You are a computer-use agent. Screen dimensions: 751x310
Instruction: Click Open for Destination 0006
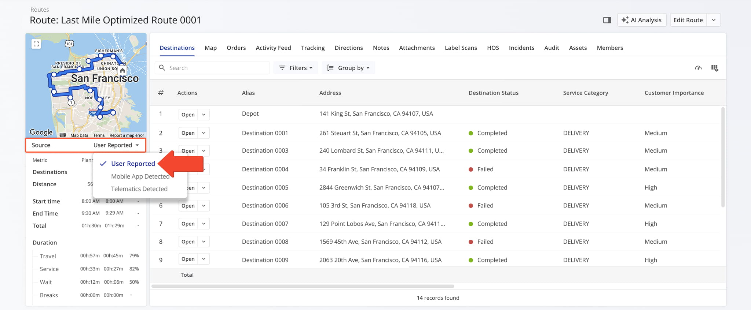point(188,206)
